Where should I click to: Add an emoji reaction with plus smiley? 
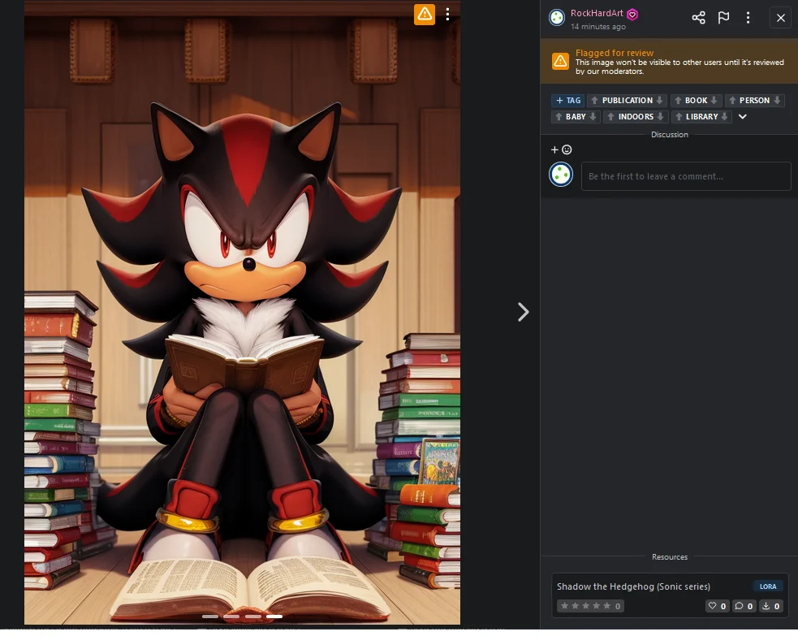561,149
